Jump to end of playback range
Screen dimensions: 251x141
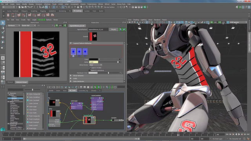click(248, 134)
